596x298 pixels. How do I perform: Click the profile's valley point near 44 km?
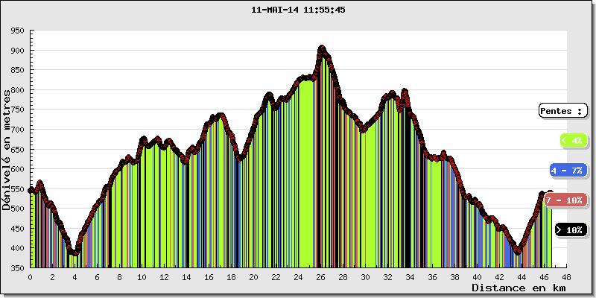pos(517,251)
